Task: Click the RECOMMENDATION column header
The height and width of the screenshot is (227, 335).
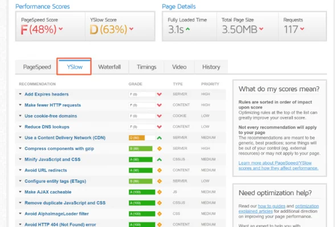Action: [38, 84]
